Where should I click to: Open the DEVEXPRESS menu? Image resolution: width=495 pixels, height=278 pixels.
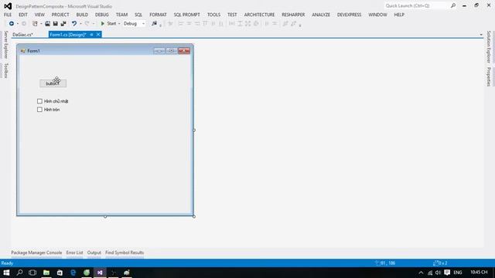tap(349, 15)
